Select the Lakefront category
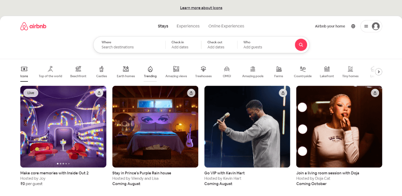The width and height of the screenshot is (402, 196). (327, 72)
